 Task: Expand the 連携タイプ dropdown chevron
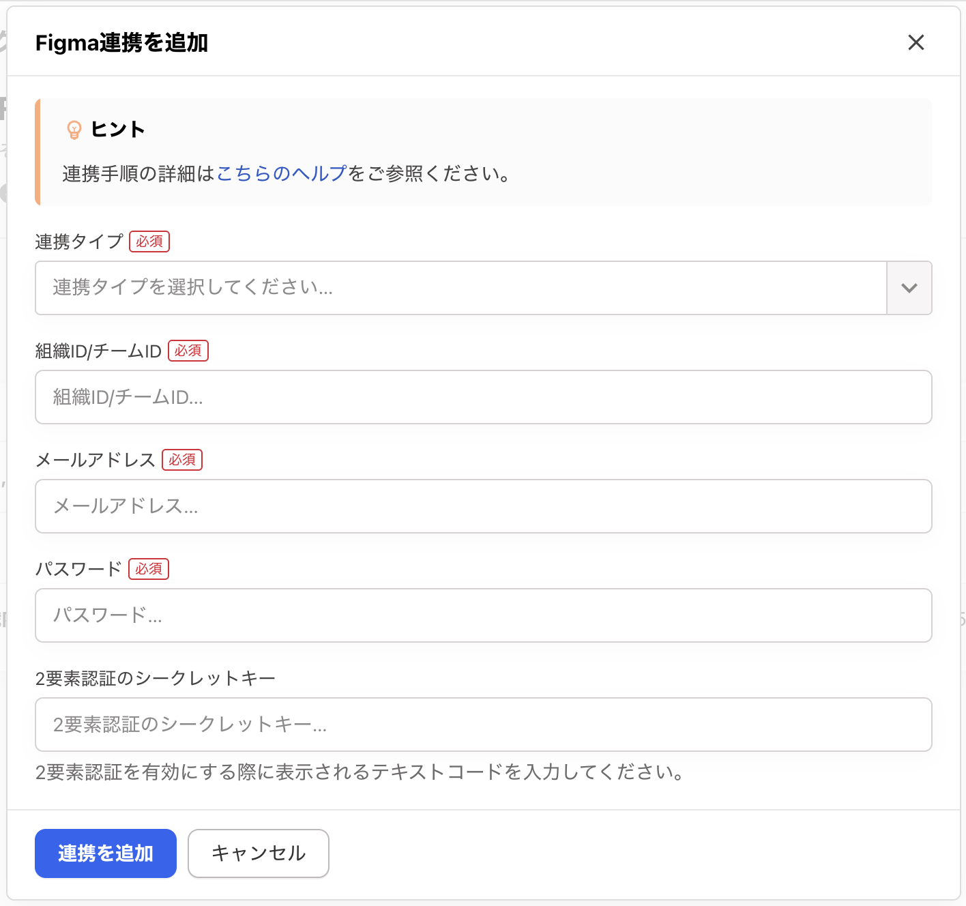(909, 288)
